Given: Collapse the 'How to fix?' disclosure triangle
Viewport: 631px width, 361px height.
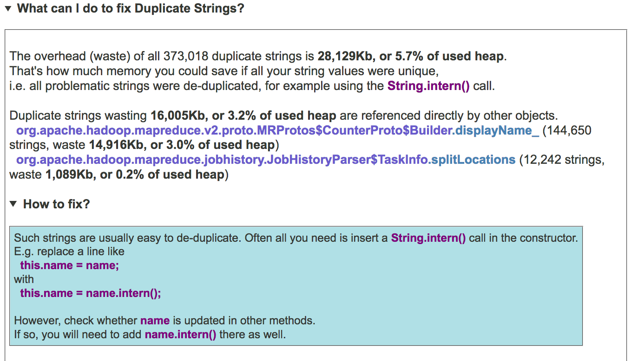Looking at the screenshot, I should [x=13, y=204].
